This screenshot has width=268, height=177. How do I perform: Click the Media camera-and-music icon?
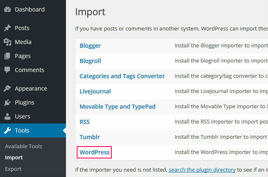7,42
